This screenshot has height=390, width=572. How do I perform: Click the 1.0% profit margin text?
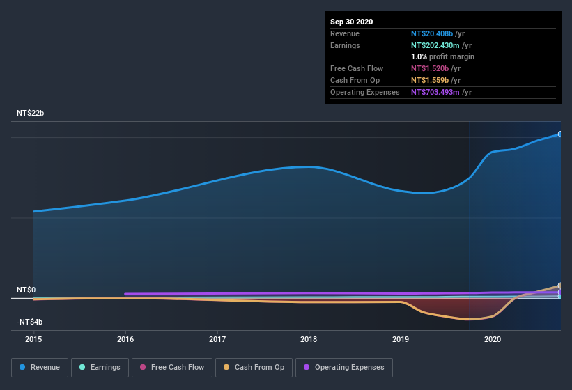click(x=443, y=57)
